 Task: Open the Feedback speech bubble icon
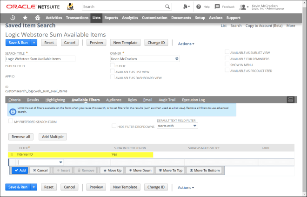tap(217, 6)
